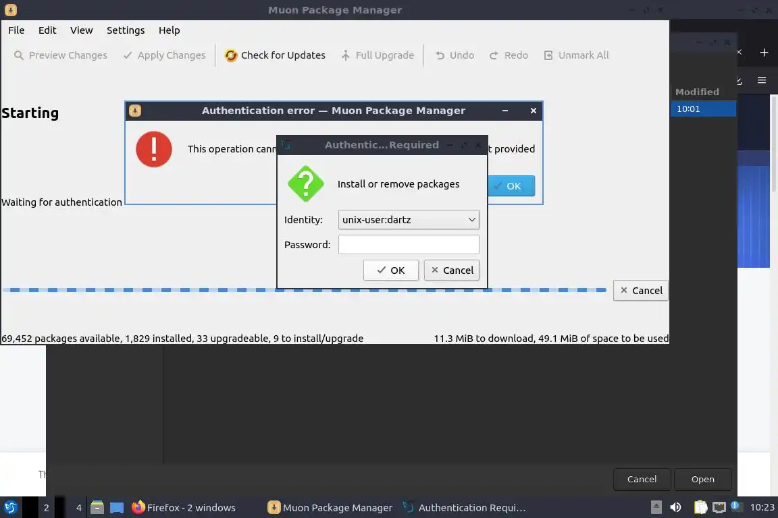Switch to workspace 4
778x518 pixels.
pos(78,508)
